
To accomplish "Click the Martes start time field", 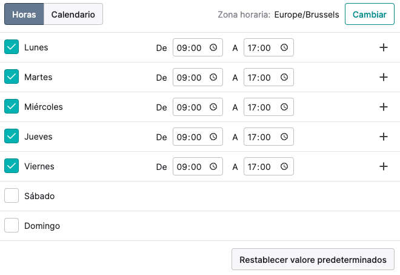I will pos(198,77).
